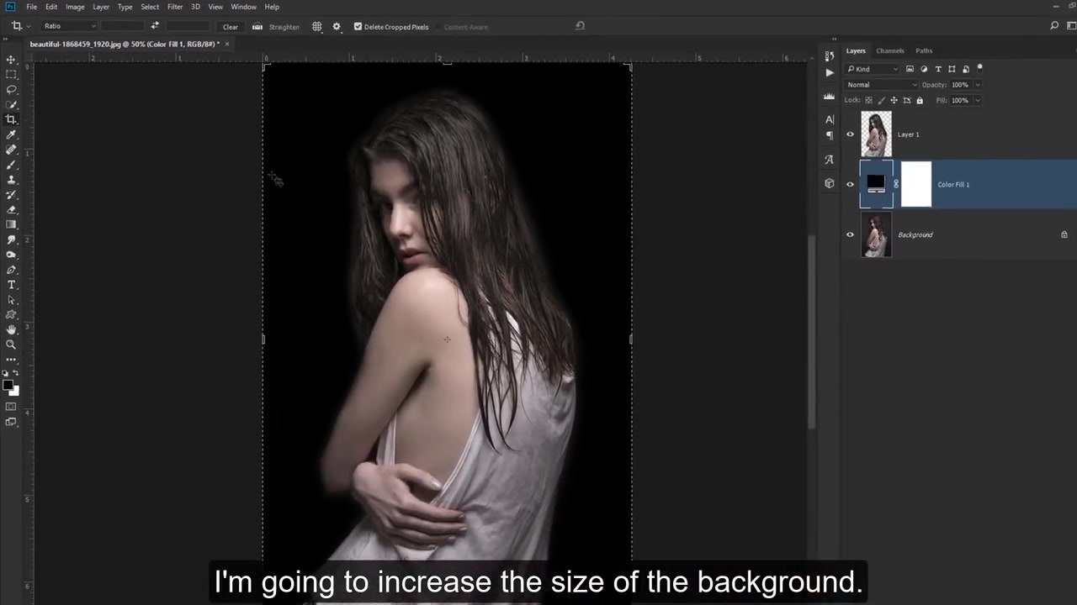Switch to the Channels tab

(889, 50)
